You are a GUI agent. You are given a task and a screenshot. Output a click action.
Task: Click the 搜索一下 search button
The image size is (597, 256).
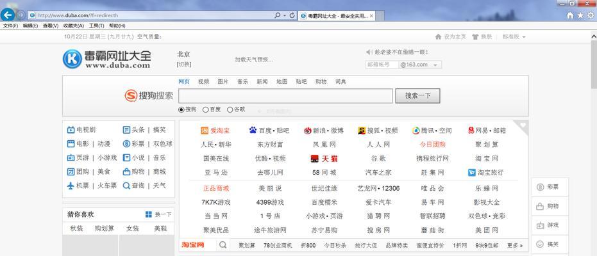tap(417, 96)
